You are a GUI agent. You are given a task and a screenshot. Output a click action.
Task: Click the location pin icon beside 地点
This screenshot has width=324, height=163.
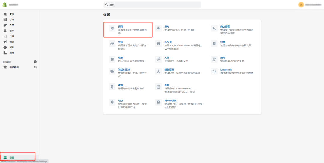point(112,102)
